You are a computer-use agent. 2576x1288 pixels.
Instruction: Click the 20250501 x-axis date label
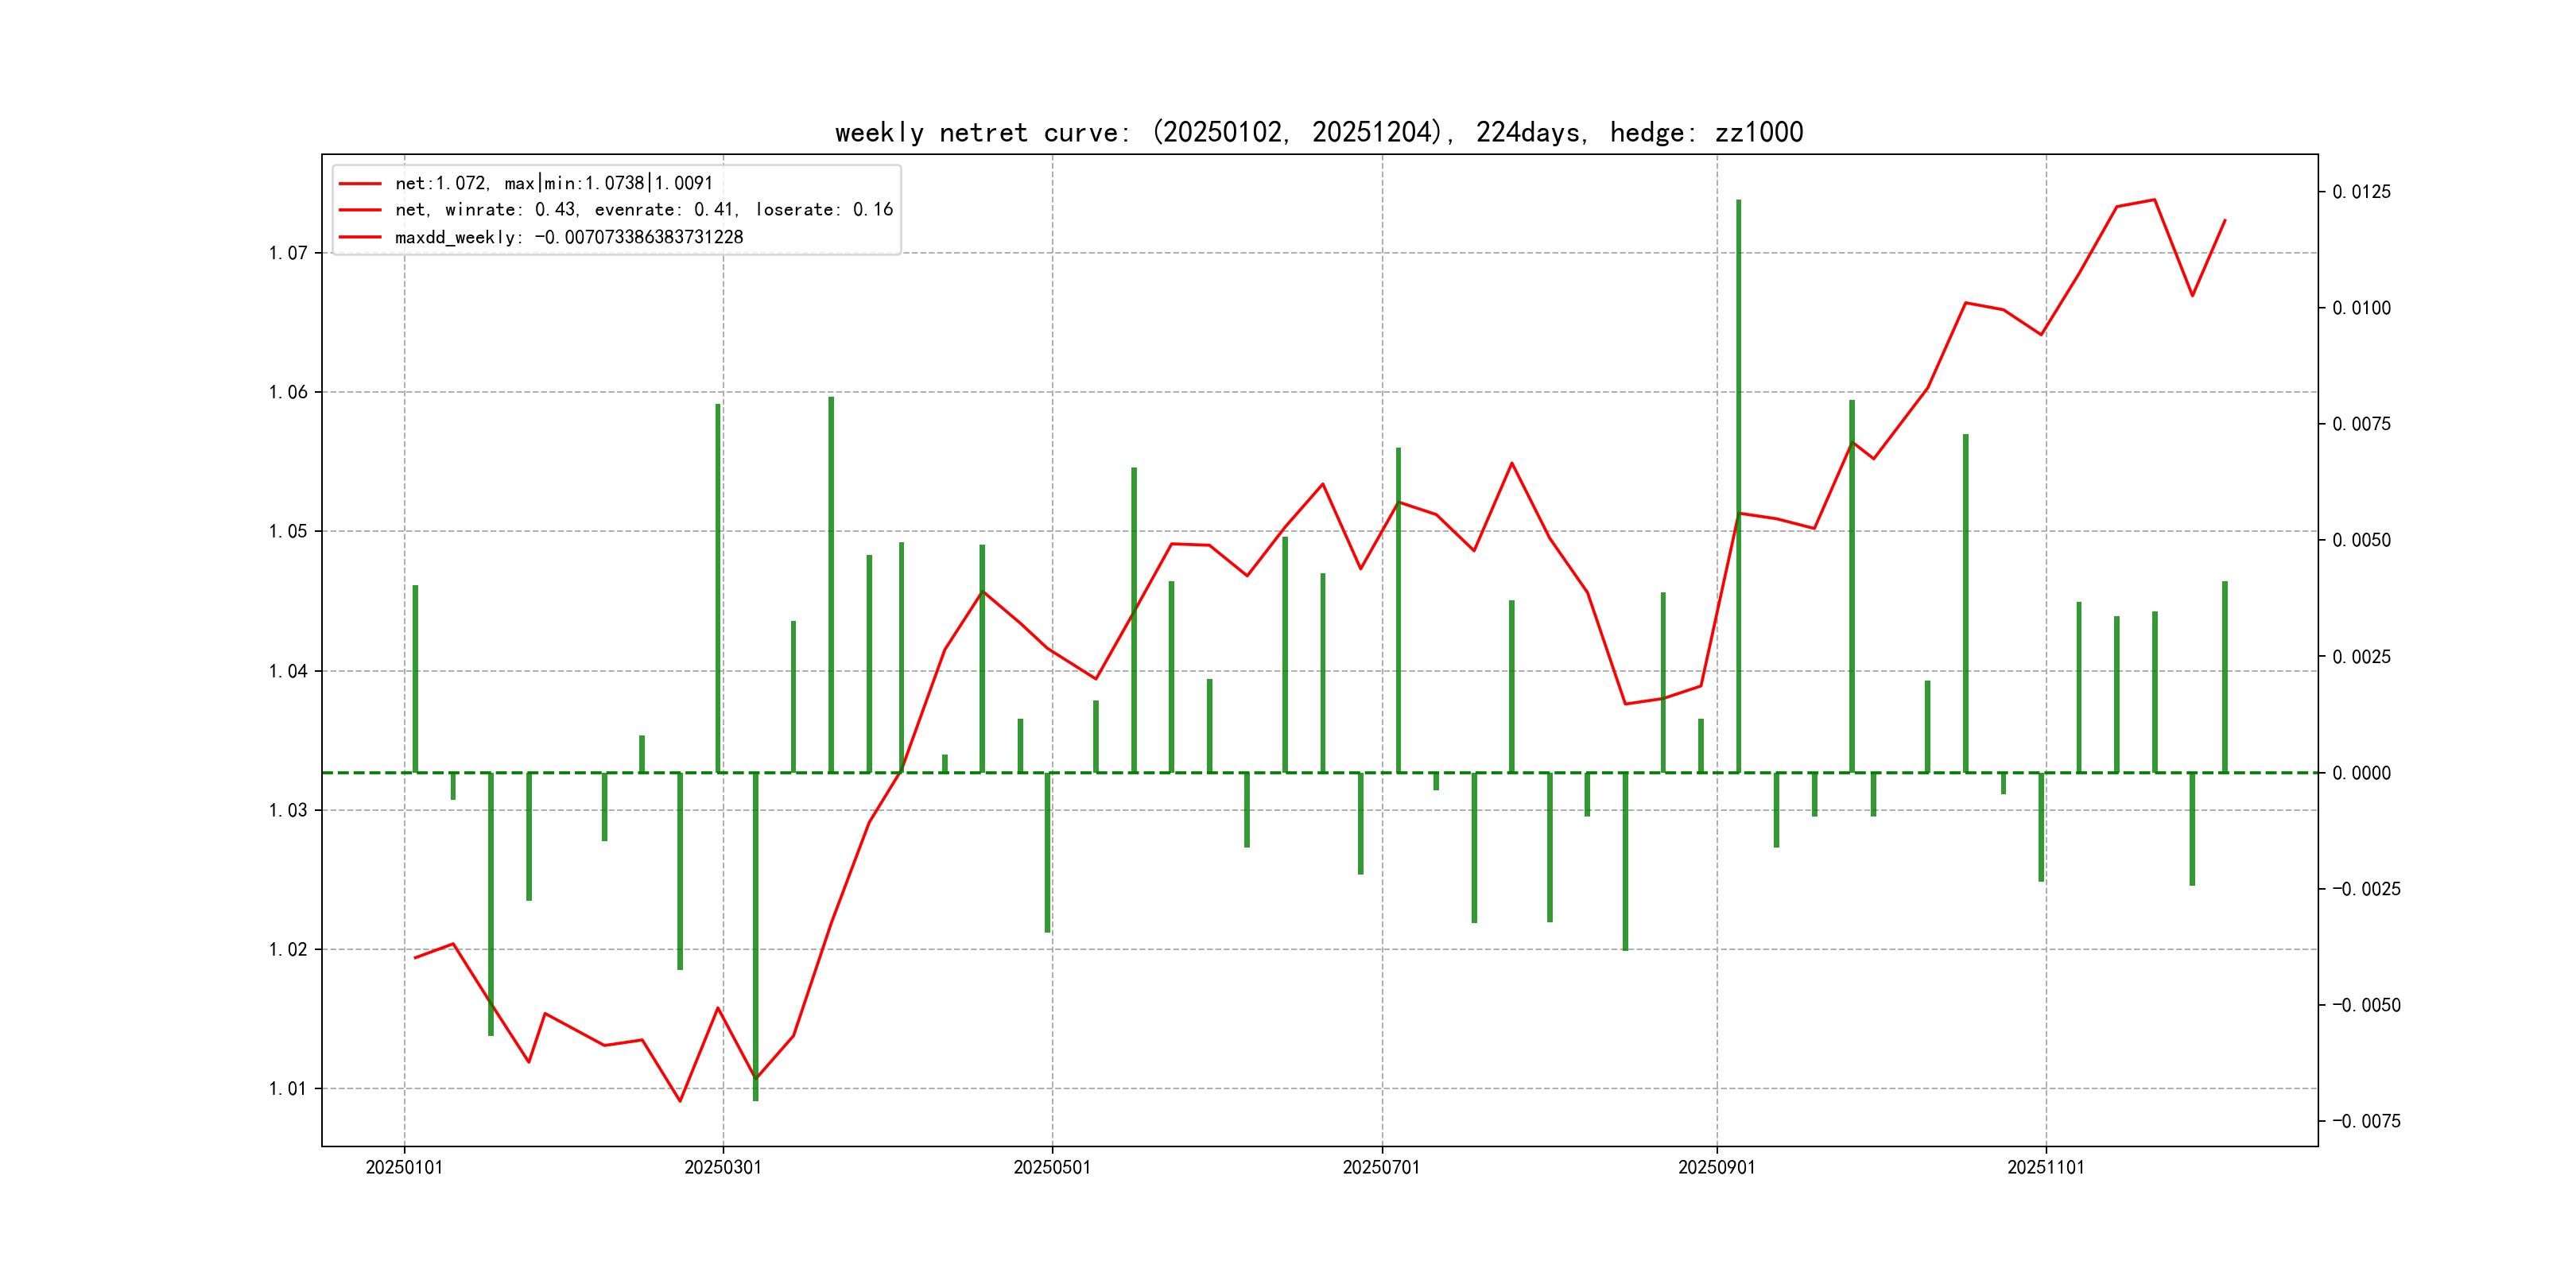1051,1167
